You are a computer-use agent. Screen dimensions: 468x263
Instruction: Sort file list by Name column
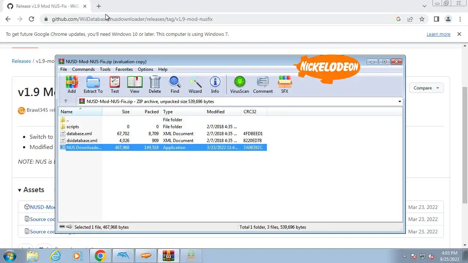pyautogui.click(x=80, y=112)
